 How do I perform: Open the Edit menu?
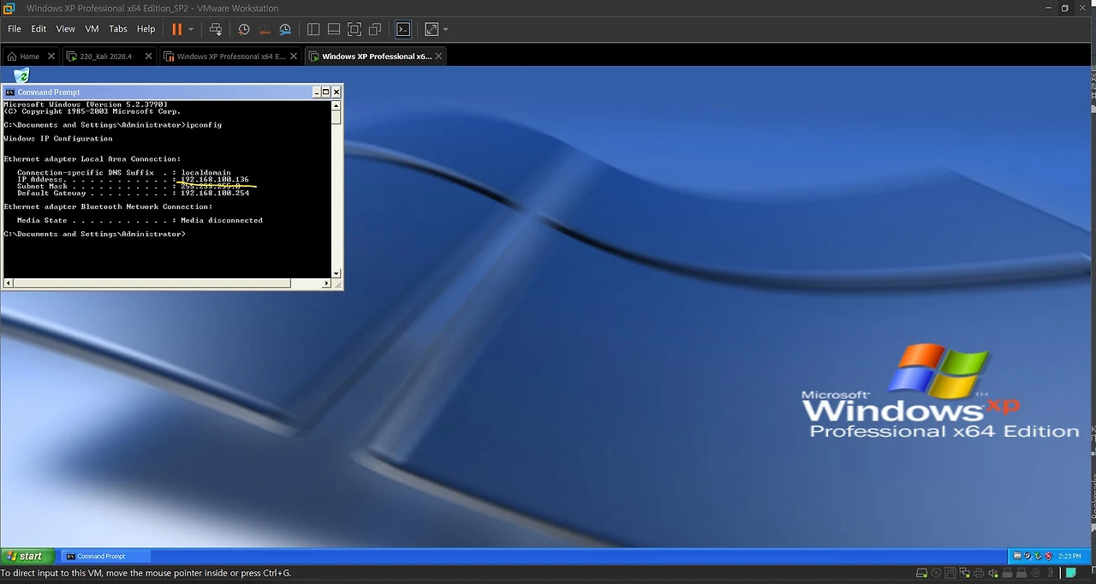tap(39, 29)
